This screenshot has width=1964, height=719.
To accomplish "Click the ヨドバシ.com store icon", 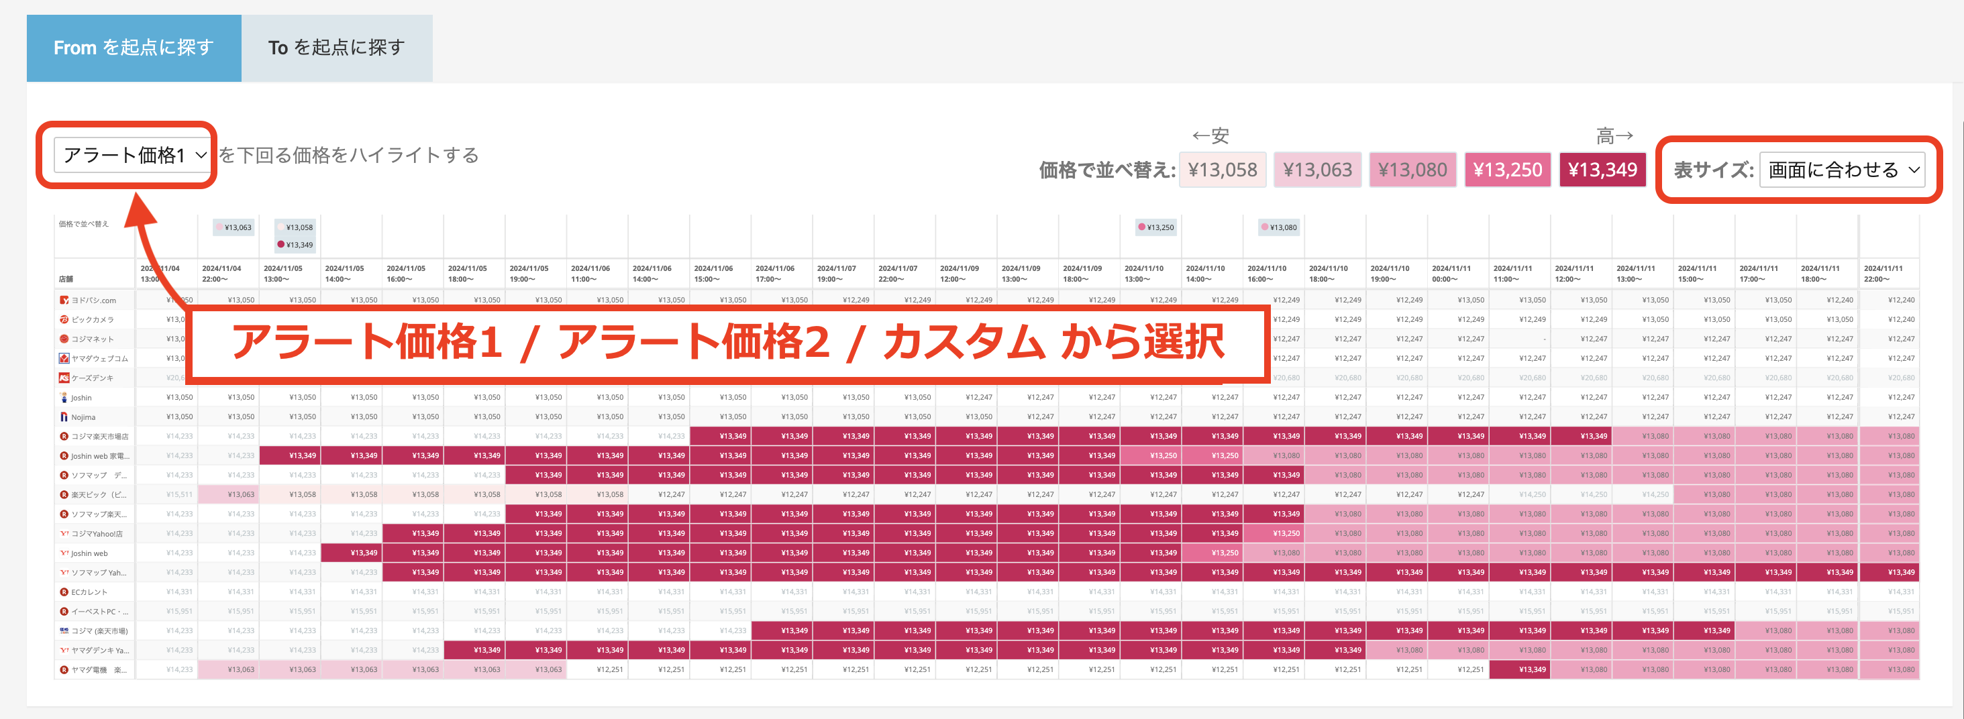I will tap(64, 300).
